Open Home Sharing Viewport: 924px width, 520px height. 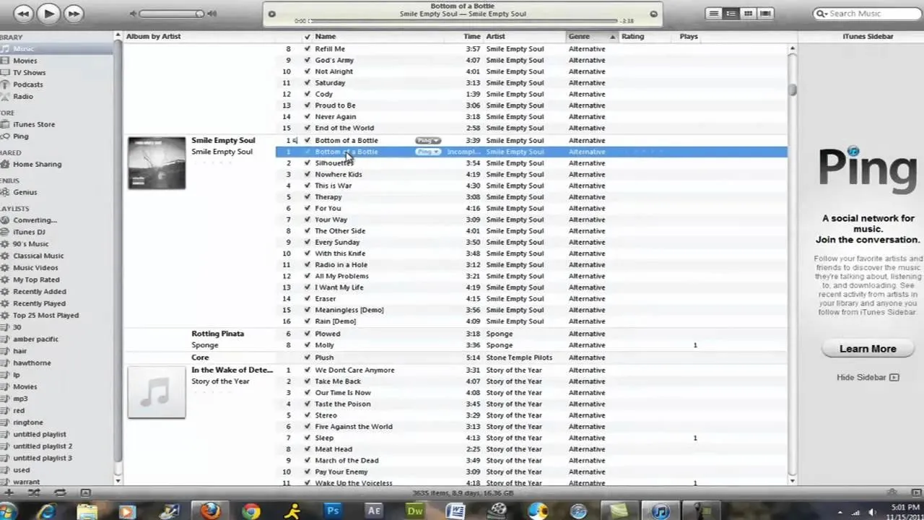click(x=37, y=164)
